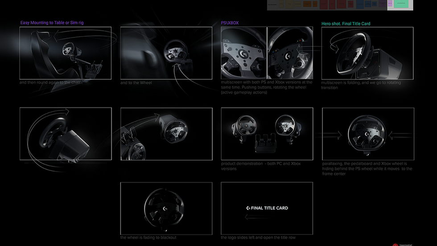Open the two wheels with pedalboard frame
This screenshot has width=437, height=246.
[x=267, y=134]
